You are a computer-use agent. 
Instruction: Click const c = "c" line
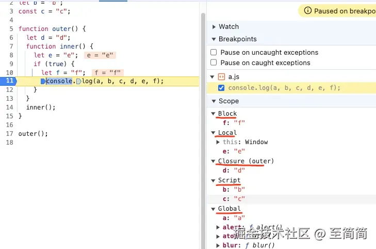pyautogui.click(x=44, y=11)
